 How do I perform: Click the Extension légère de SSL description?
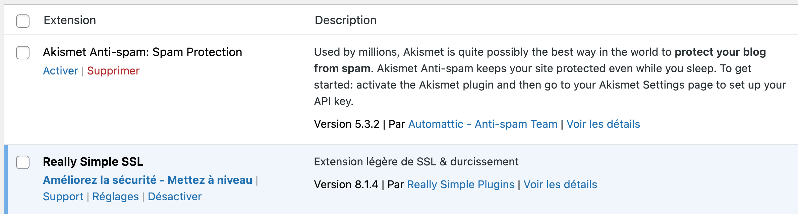click(x=416, y=162)
